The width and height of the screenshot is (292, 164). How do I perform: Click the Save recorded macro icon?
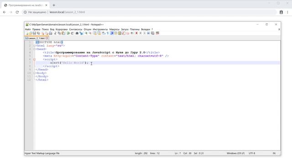point(152,33)
